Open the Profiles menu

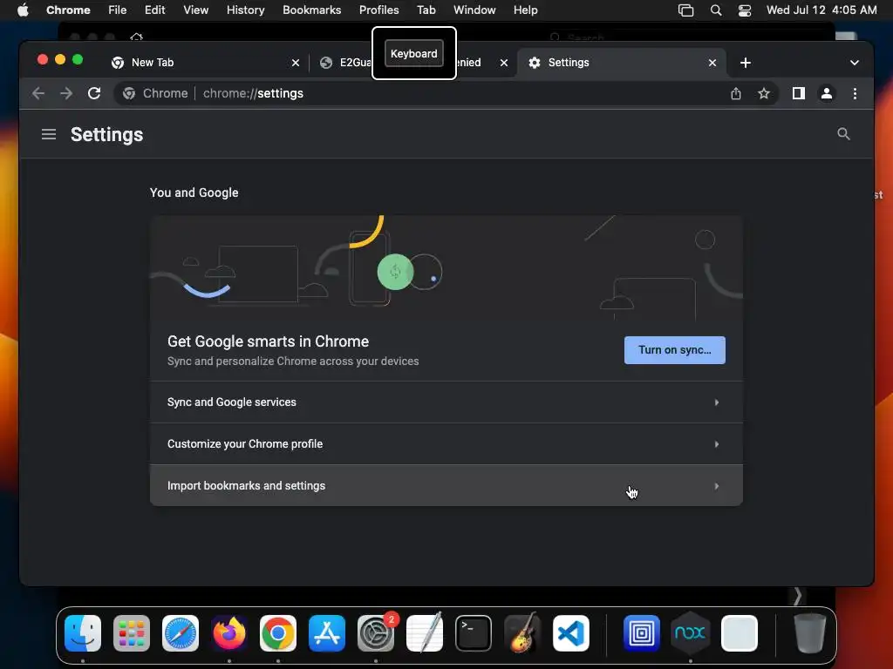click(x=378, y=10)
